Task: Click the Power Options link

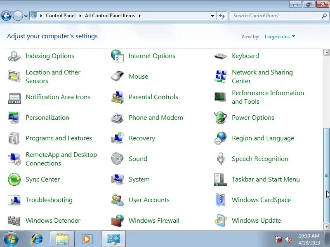Action: coord(253,118)
